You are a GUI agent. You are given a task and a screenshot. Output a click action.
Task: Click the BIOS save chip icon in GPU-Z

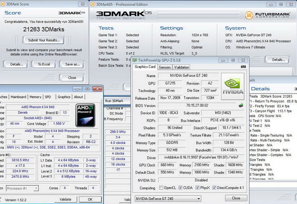tap(241, 106)
